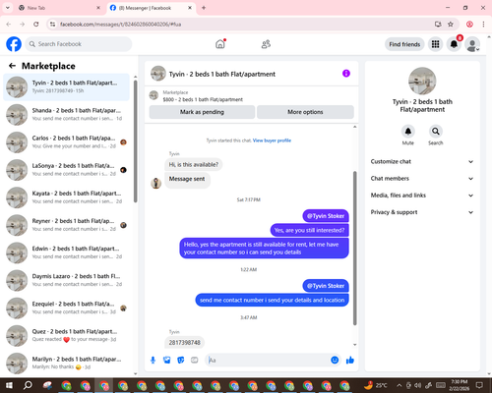Select the Messenger | Facebook tab
Viewport: 492px width, 393px height.
pos(152,8)
